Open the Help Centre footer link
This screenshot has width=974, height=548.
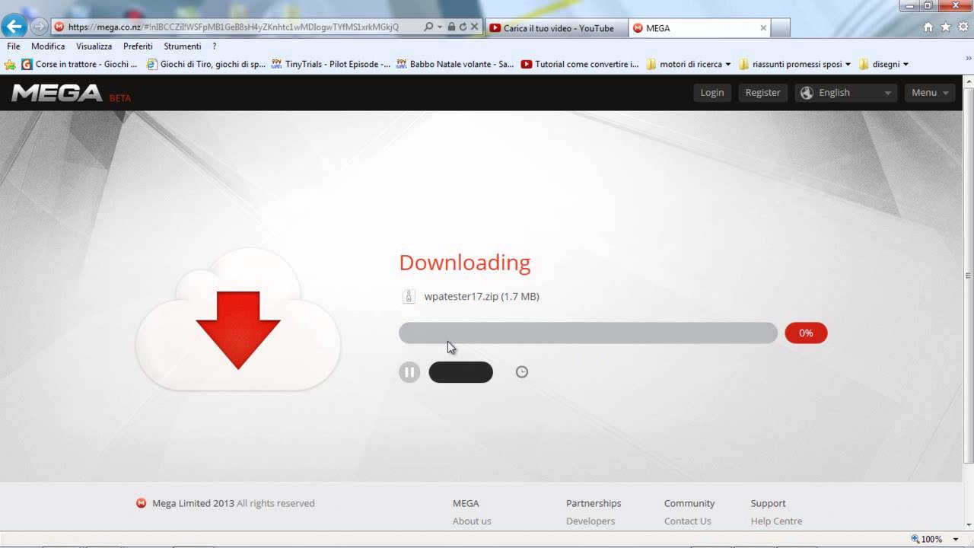776,521
